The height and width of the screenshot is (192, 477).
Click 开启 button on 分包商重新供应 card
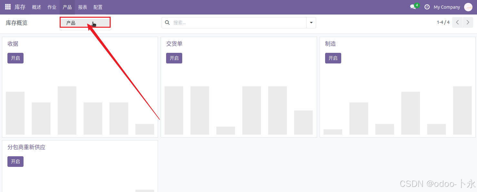[x=15, y=161]
